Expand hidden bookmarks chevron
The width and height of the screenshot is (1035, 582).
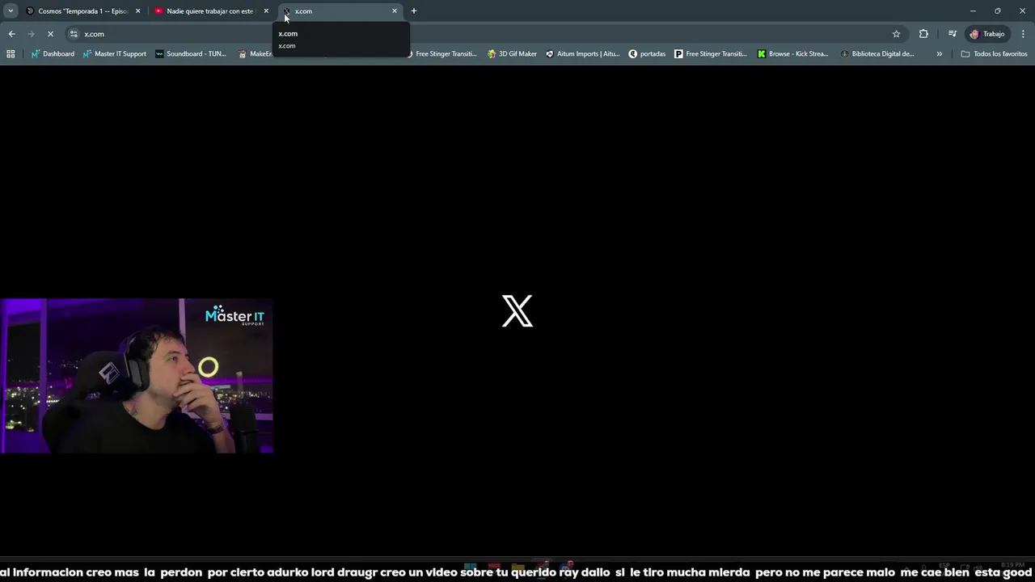(939, 54)
